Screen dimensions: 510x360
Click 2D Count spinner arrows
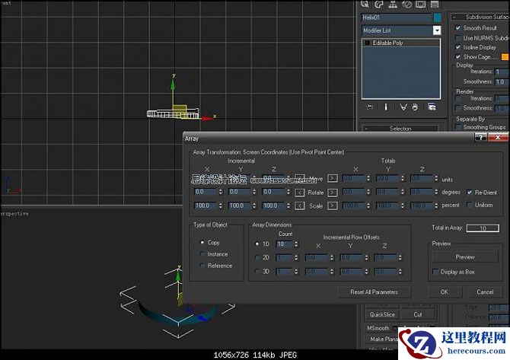(296, 257)
